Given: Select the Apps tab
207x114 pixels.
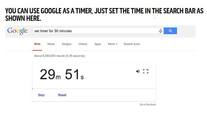Looking at the screenshot, I should 98,44.
